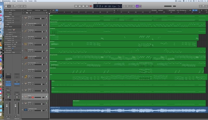The image size is (208, 120).
Task: Click the Fast Forward transport button
Action: click(x=80, y=6)
